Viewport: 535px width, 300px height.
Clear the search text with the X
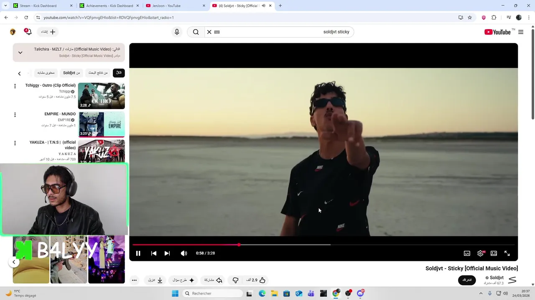click(209, 32)
